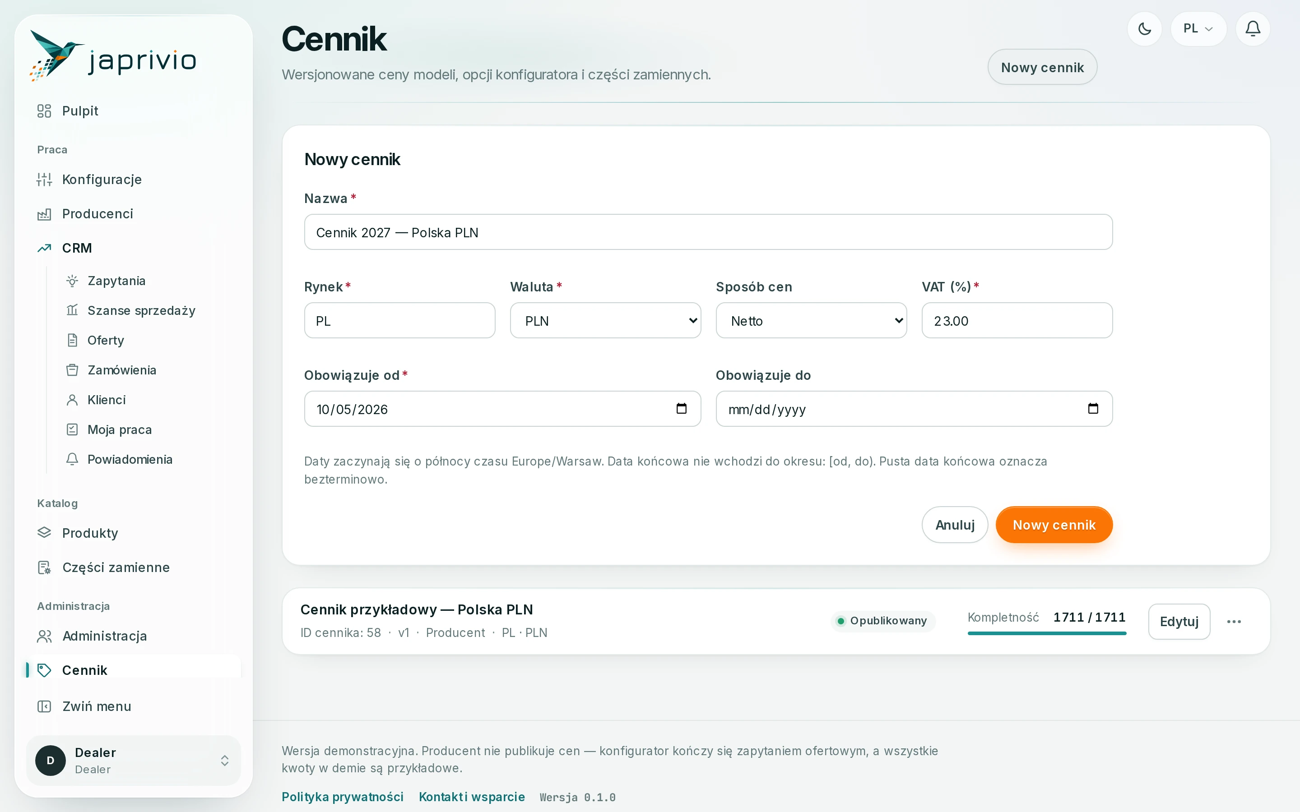Open the Sposób cen Netto dropdown
Image resolution: width=1300 pixels, height=812 pixels.
click(x=811, y=321)
